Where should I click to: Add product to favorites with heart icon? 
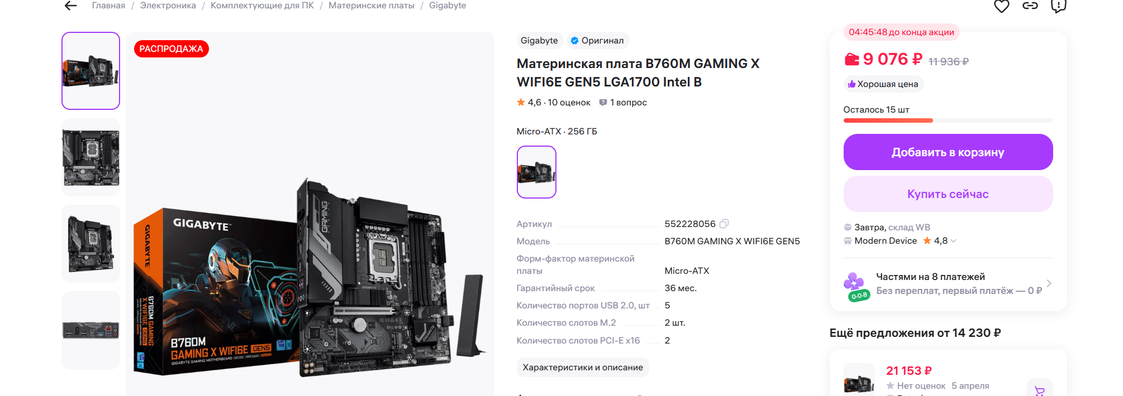point(1001,6)
